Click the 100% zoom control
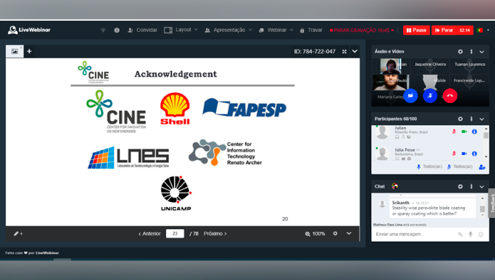 pyautogui.click(x=315, y=234)
